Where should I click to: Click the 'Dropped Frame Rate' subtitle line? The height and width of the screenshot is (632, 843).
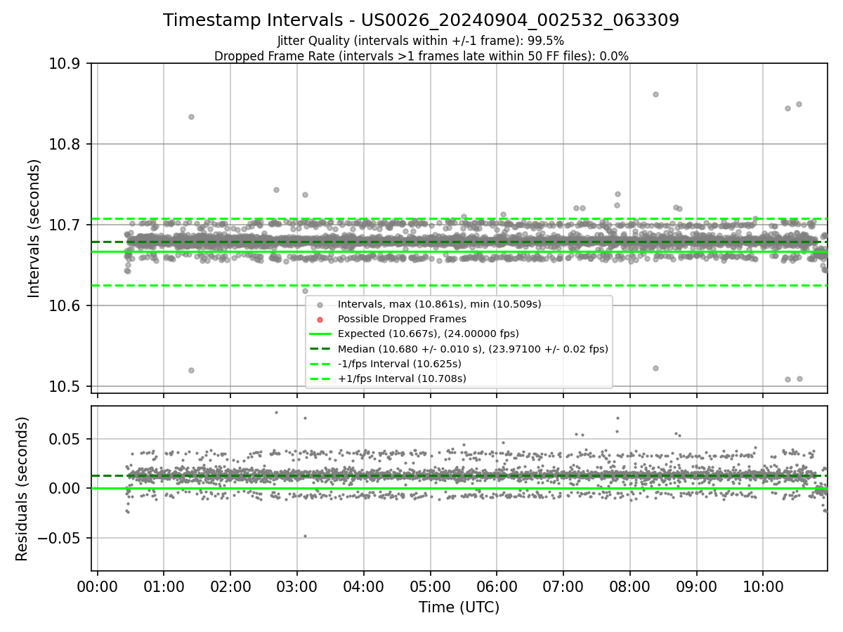421,56
